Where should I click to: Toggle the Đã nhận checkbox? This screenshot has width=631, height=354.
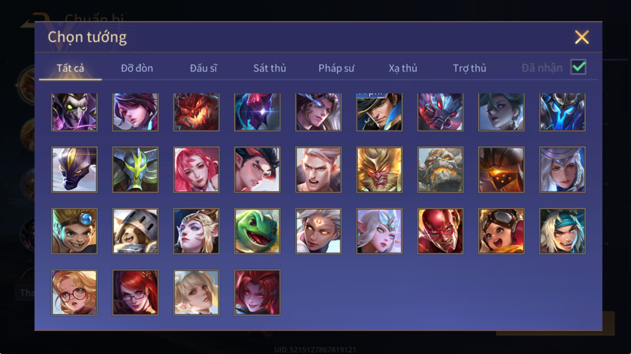click(x=578, y=67)
